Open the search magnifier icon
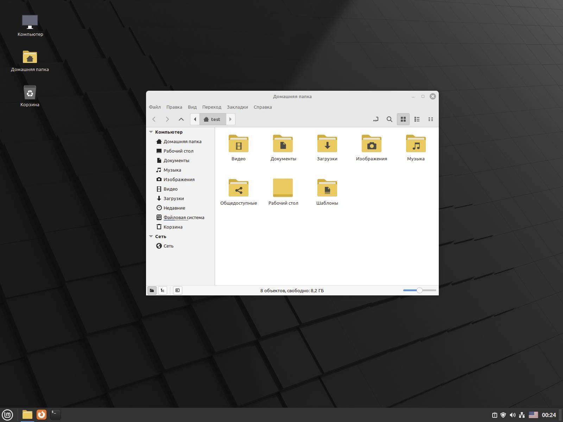The height and width of the screenshot is (422, 563). click(x=390, y=119)
